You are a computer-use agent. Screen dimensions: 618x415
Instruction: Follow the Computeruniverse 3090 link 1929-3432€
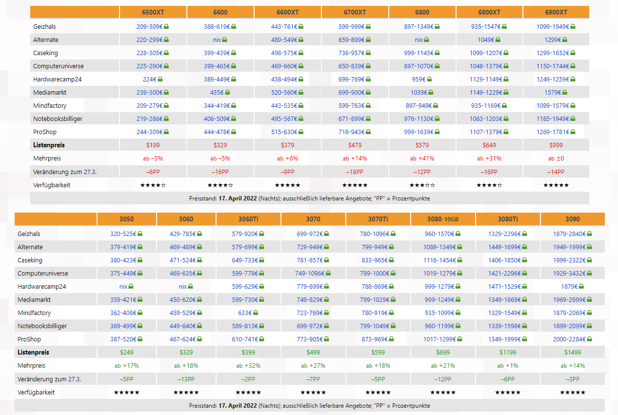tap(569, 274)
